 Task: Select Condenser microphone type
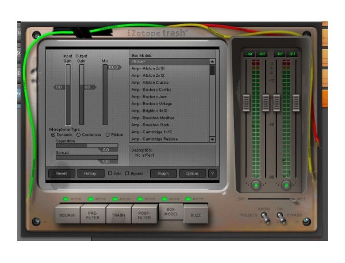tap(78, 135)
